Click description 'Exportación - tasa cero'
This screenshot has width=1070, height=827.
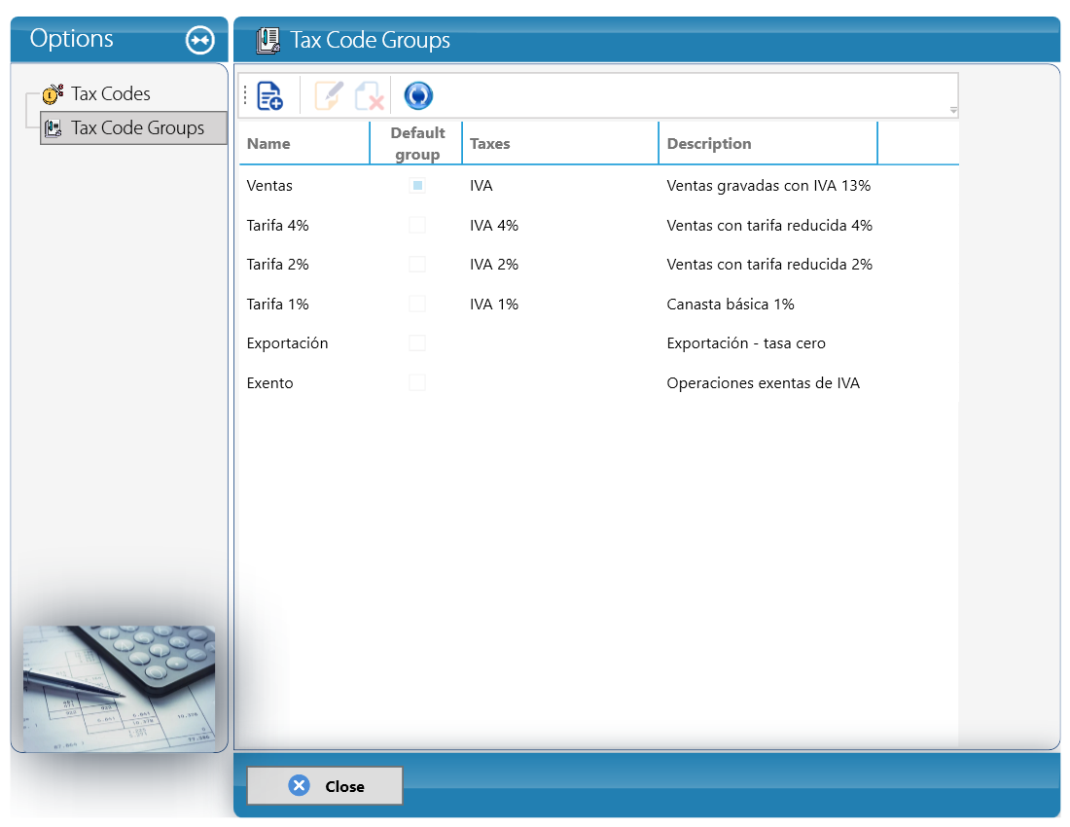click(x=746, y=343)
